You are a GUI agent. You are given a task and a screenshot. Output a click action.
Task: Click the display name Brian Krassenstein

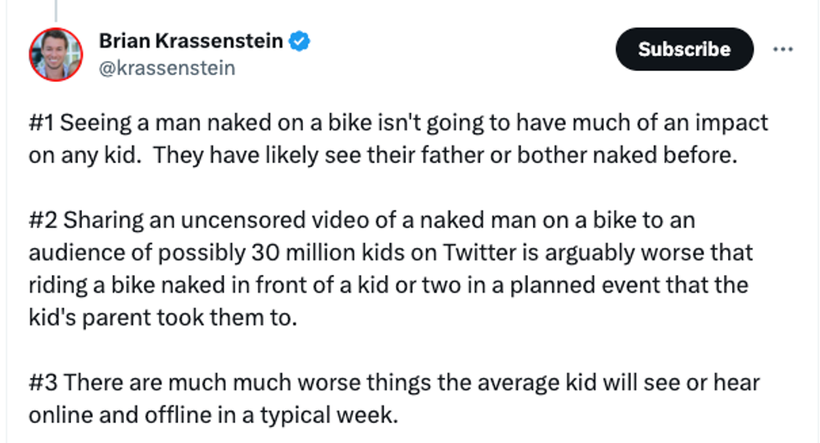[x=191, y=41]
